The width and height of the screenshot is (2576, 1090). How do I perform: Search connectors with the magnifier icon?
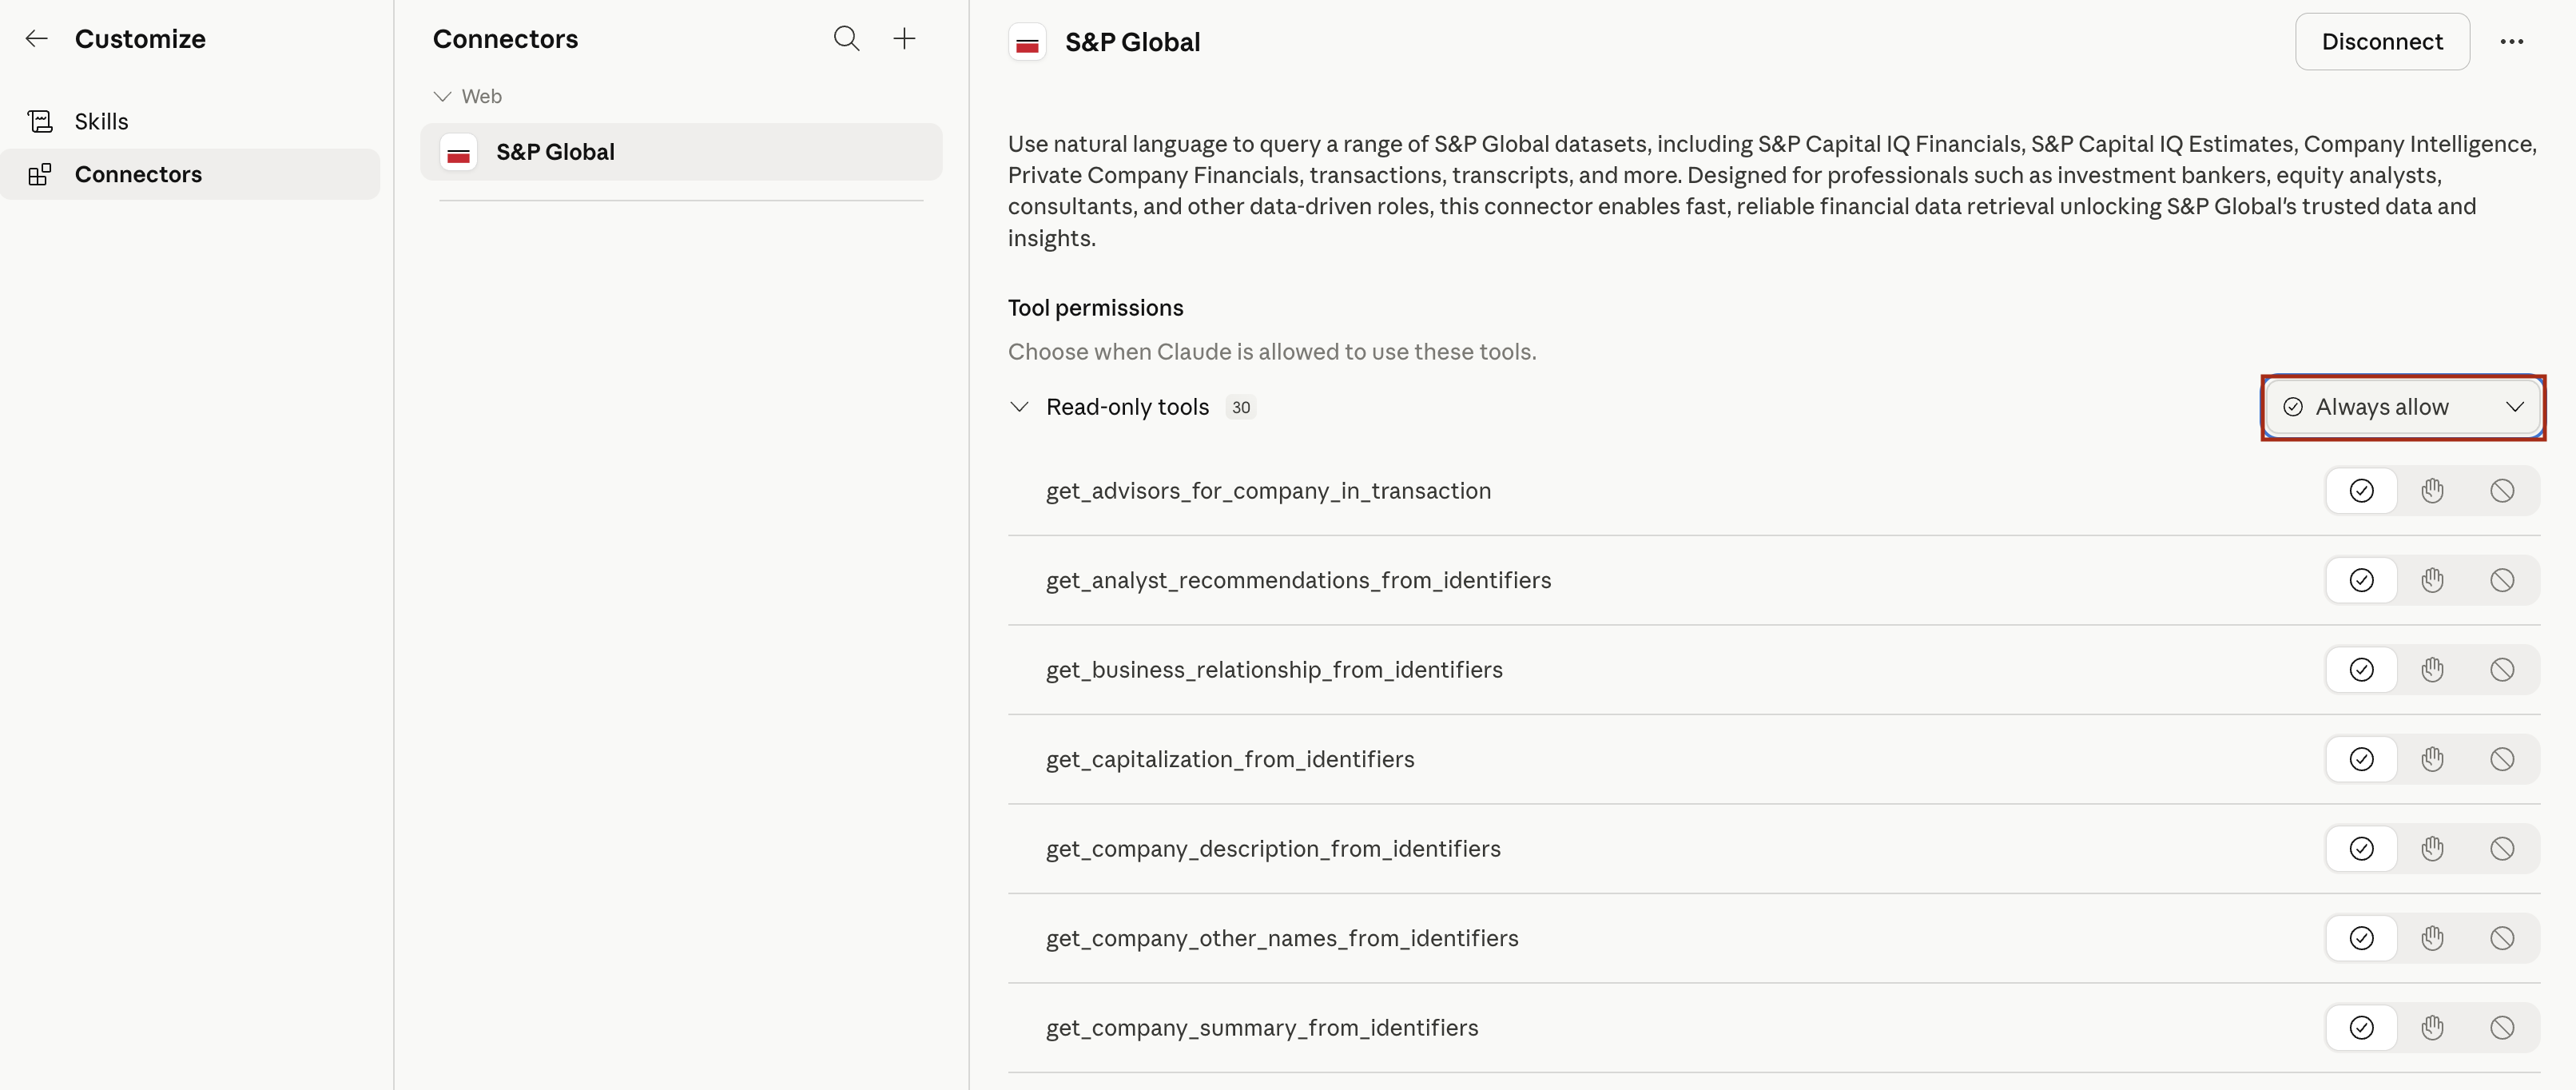click(846, 39)
